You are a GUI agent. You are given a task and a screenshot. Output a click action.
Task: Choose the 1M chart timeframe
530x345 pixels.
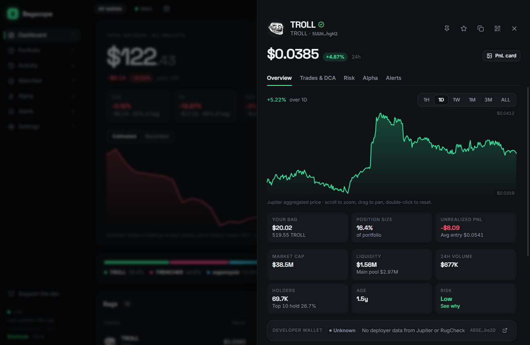coord(472,100)
